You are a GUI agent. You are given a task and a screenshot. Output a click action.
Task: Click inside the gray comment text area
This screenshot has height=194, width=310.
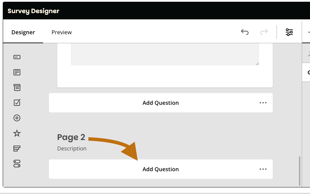pos(165,54)
